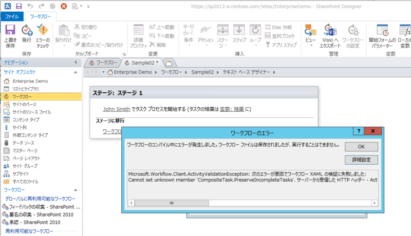This screenshot has height=236, width=411.
Task: Click the Undo arrow in quick access toolbar
Action: [30, 6]
